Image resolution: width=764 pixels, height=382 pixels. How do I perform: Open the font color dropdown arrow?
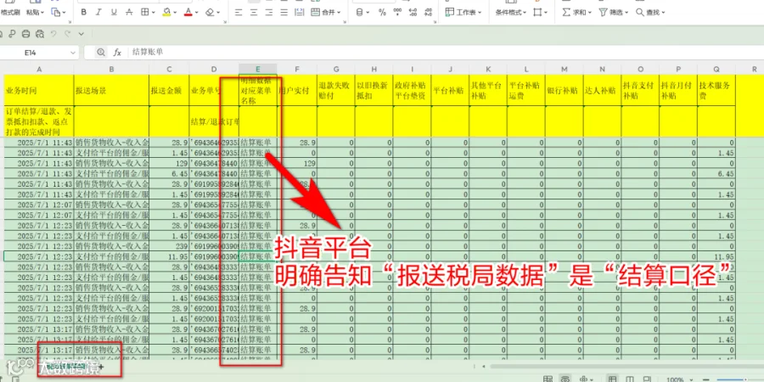[197, 13]
